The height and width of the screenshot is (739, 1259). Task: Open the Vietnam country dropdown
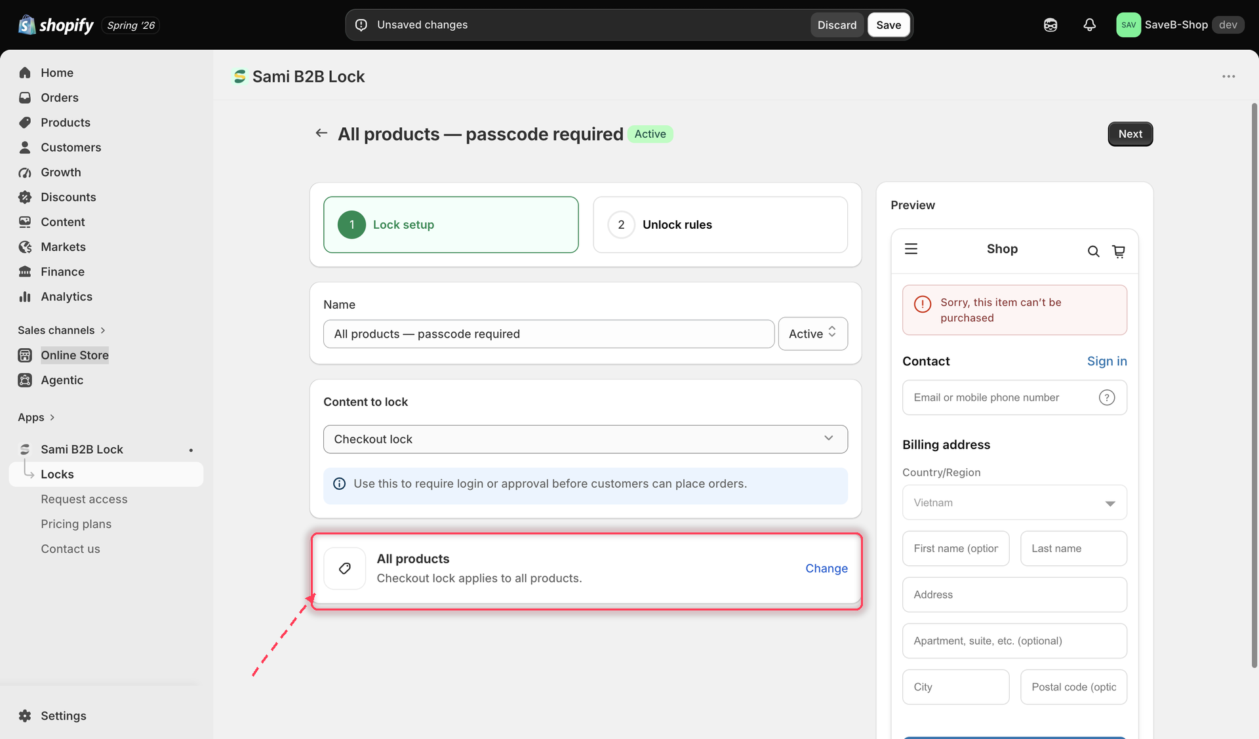click(1014, 503)
